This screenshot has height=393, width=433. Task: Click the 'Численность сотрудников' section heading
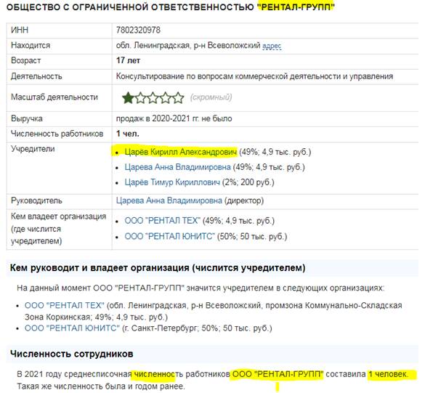[x=71, y=354]
